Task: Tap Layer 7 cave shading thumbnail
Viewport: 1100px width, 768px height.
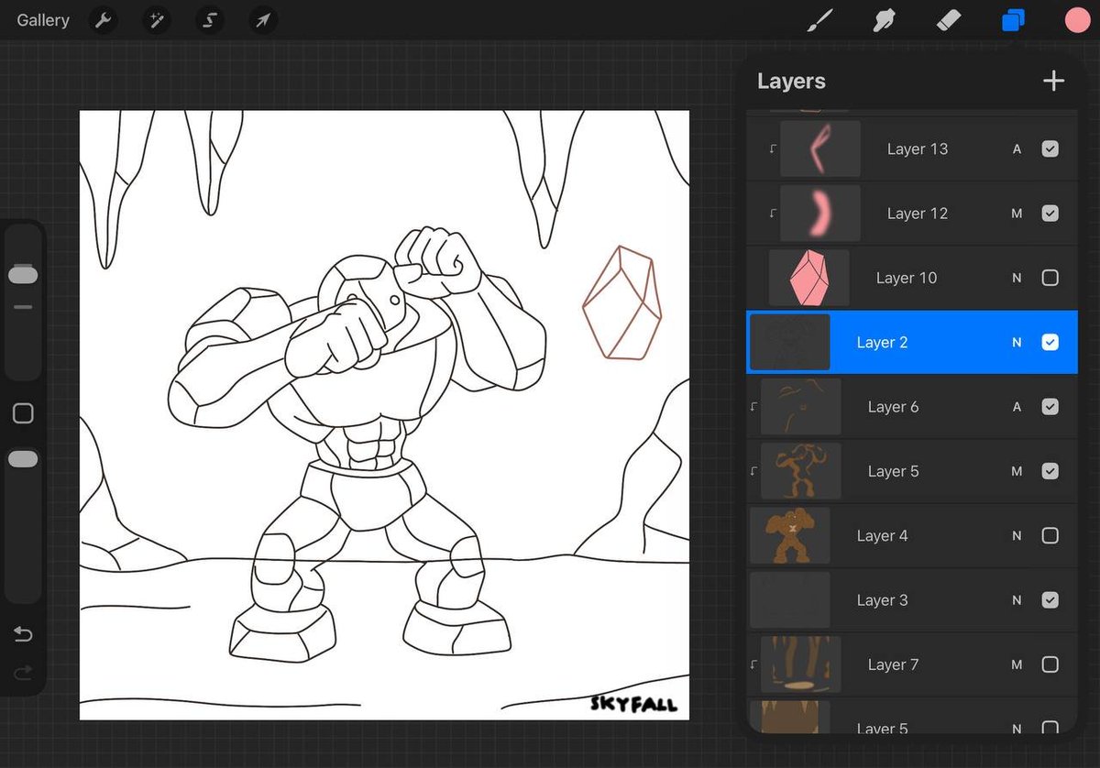Action: [x=800, y=664]
